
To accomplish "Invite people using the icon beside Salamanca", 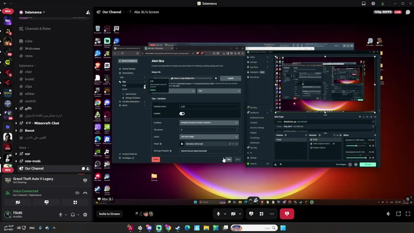I will tap(88, 12).
